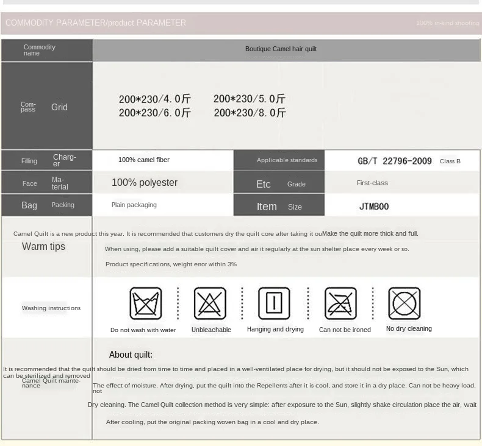Click the Item Size header cell

click(x=279, y=205)
